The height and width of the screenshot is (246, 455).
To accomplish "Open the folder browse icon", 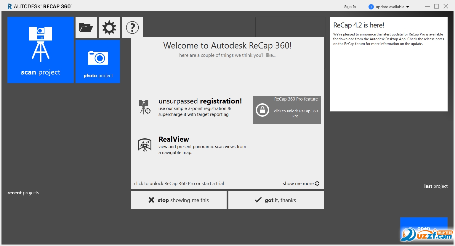I will pyautogui.click(x=86, y=27).
